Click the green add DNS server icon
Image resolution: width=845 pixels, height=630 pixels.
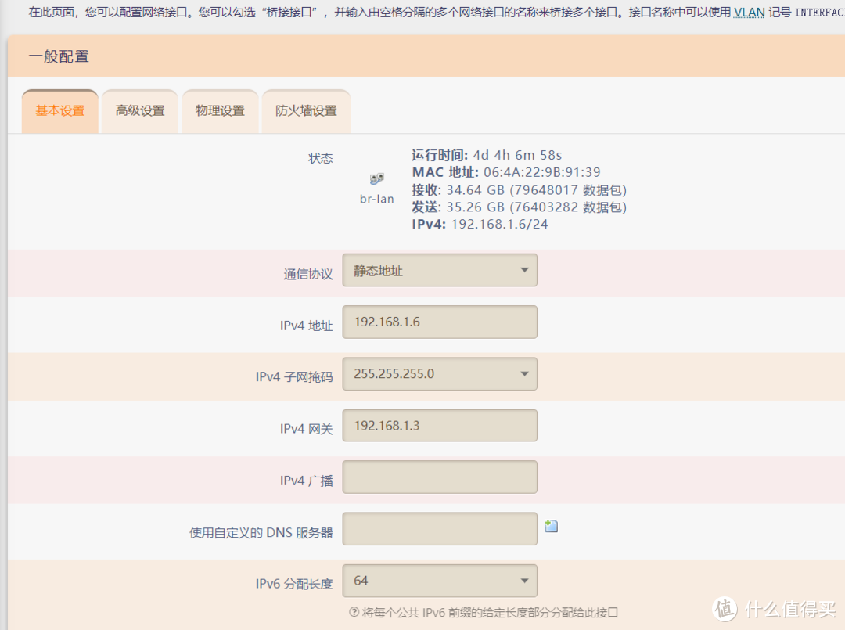(x=551, y=525)
